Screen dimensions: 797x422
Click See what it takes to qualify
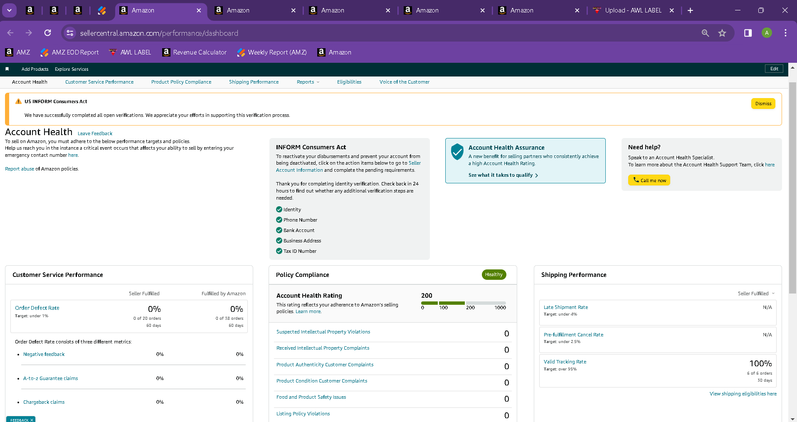click(503, 175)
